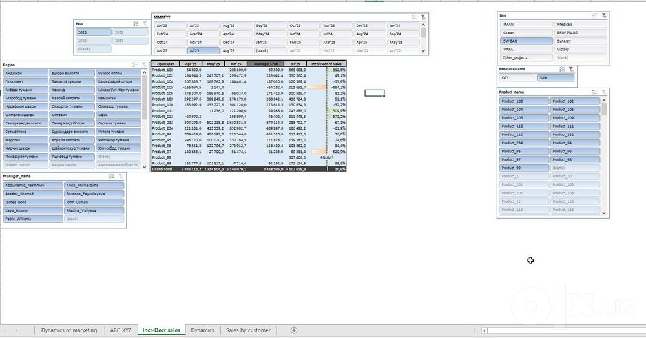Pick Aug'25 in the MMM'YY slicer

coord(237,50)
